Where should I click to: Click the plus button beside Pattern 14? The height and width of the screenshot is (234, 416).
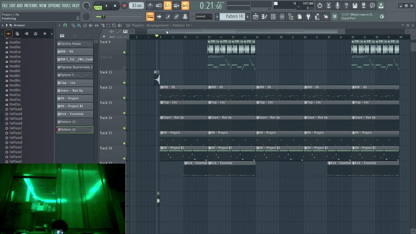point(247,17)
